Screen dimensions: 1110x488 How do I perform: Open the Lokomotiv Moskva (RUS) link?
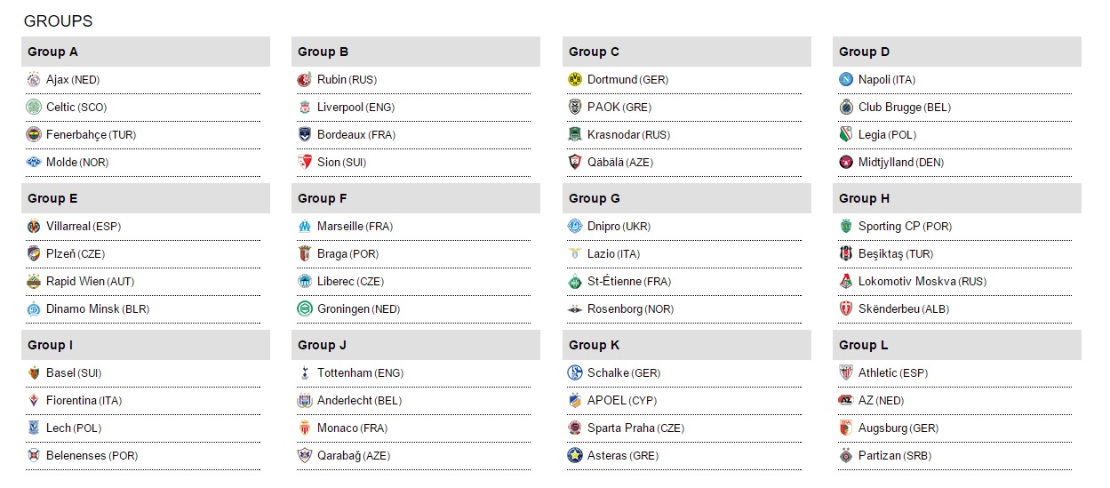pos(922,282)
